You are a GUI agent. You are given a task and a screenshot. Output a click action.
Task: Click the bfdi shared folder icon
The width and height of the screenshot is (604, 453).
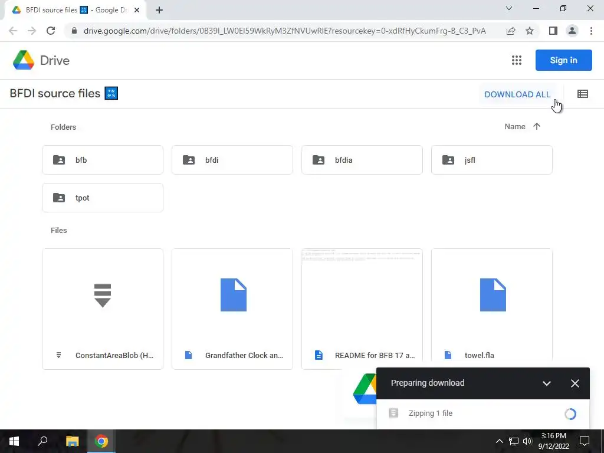tap(189, 160)
